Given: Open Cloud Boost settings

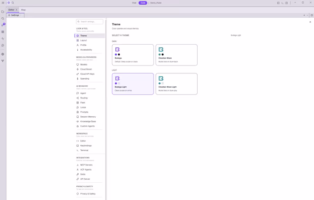Looking at the screenshot, I should (x=89, y=69).
